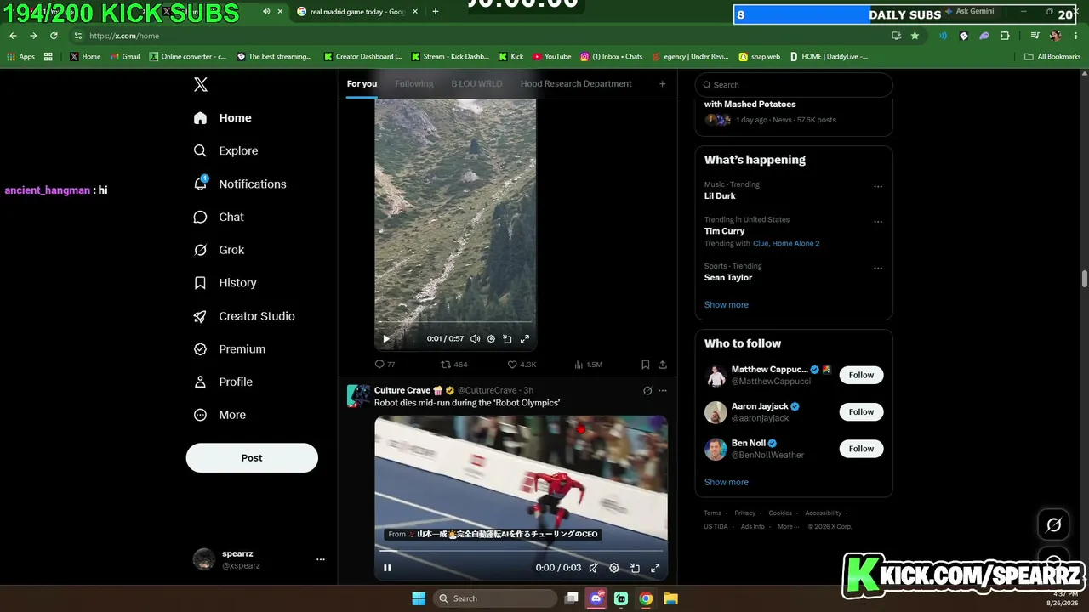Image resolution: width=1089 pixels, height=612 pixels.
Task: Open settings gear on the robot video
Action: click(x=614, y=568)
